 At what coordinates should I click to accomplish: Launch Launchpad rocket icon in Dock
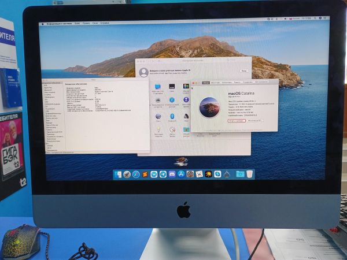[x=127, y=174]
